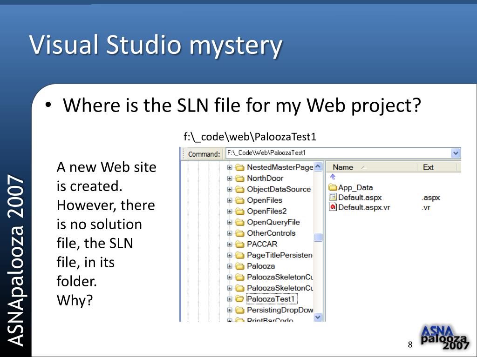Select PaloozaTest1 in the folder tree
Screen dimensions: 477x357
point(271,299)
